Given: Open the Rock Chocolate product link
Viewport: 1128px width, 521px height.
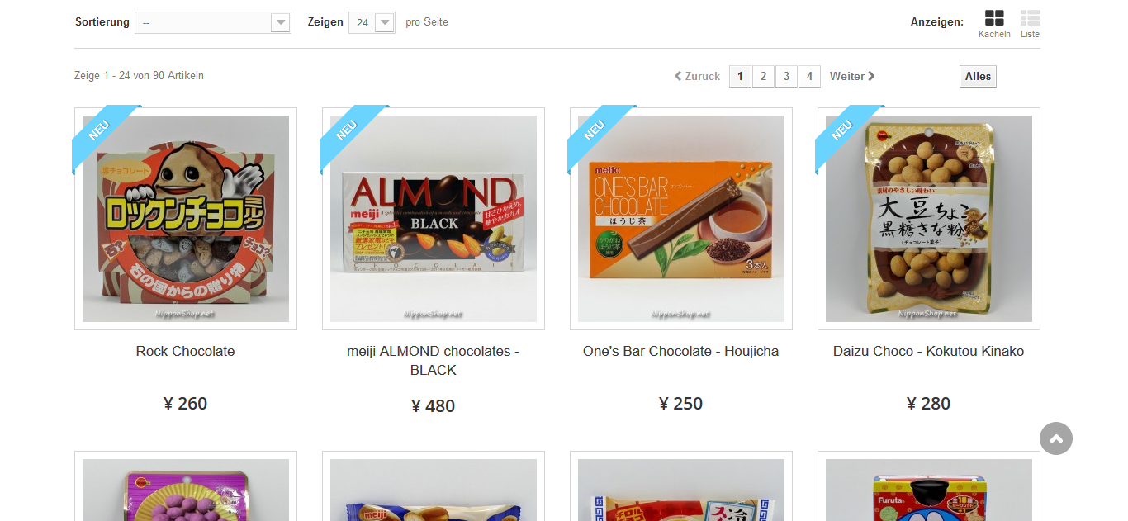Looking at the screenshot, I should pyautogui.click(x=186, y=351).
